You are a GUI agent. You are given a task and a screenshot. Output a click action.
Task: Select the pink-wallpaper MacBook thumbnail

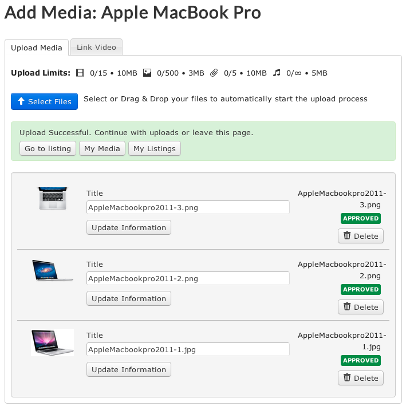52,342
